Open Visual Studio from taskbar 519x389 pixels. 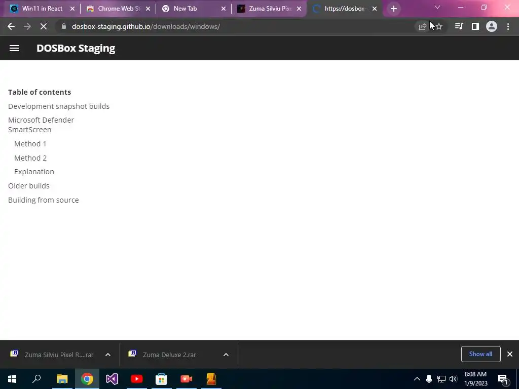pos(112,379)
